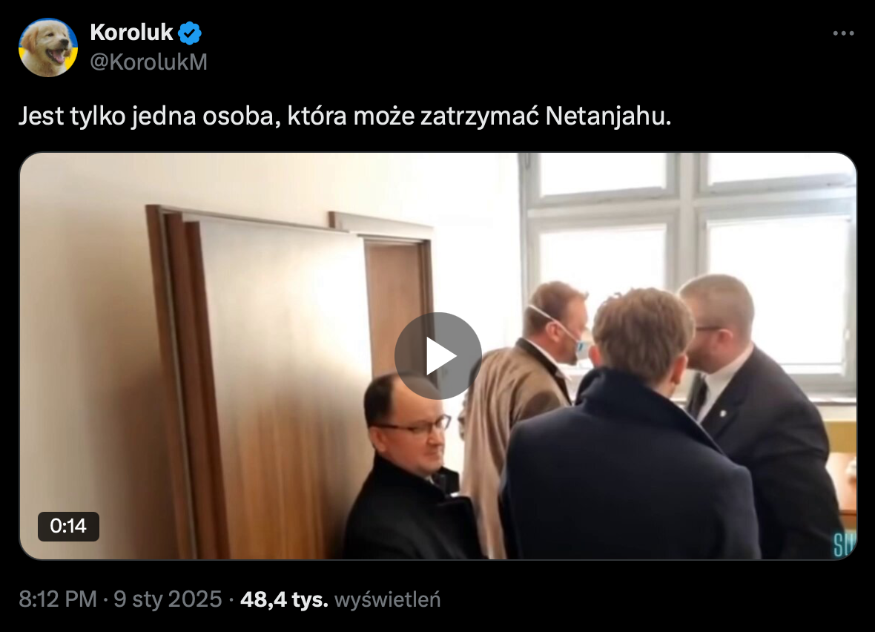Open the puppy profile avatar
This screenshot has width=875, height=632.
click(48, 47)
